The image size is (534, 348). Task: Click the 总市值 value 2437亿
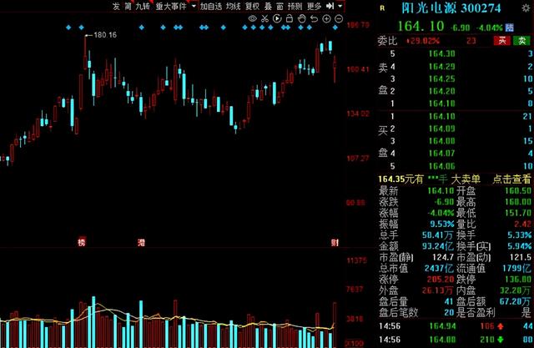(x=439, y=269)
